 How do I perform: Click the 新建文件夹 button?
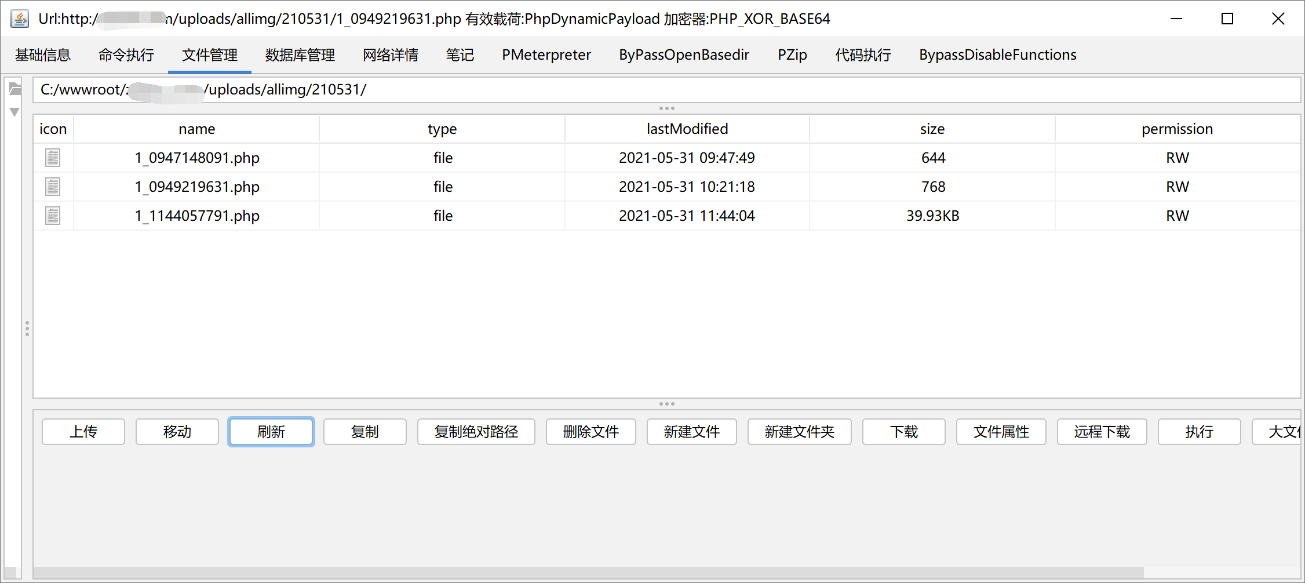[800, 432]
